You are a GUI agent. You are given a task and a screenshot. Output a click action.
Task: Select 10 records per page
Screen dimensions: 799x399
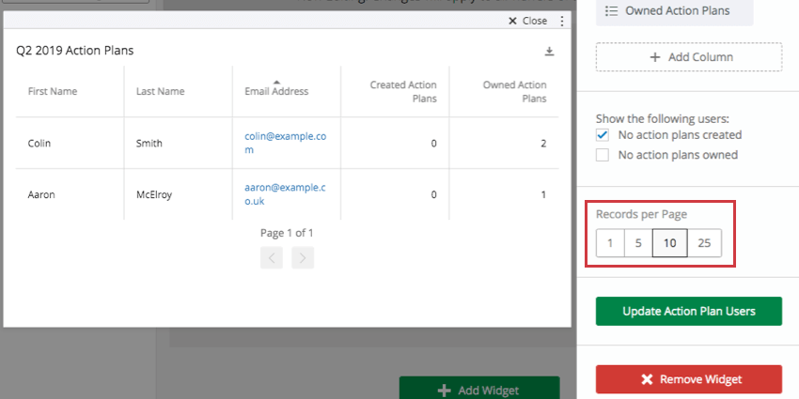tap(669, 243)
